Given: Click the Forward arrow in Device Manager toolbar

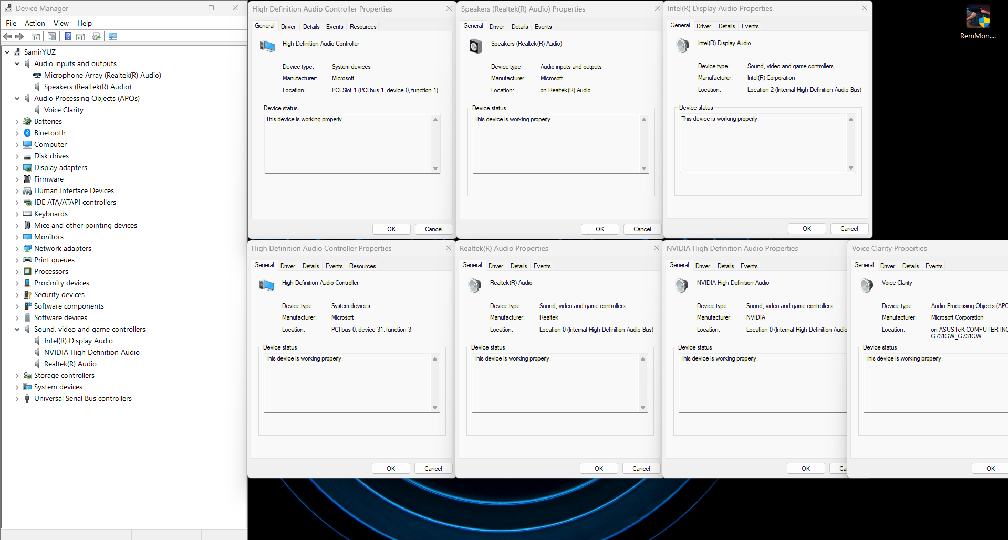Looking at the screenshot, I should point(19,36).
